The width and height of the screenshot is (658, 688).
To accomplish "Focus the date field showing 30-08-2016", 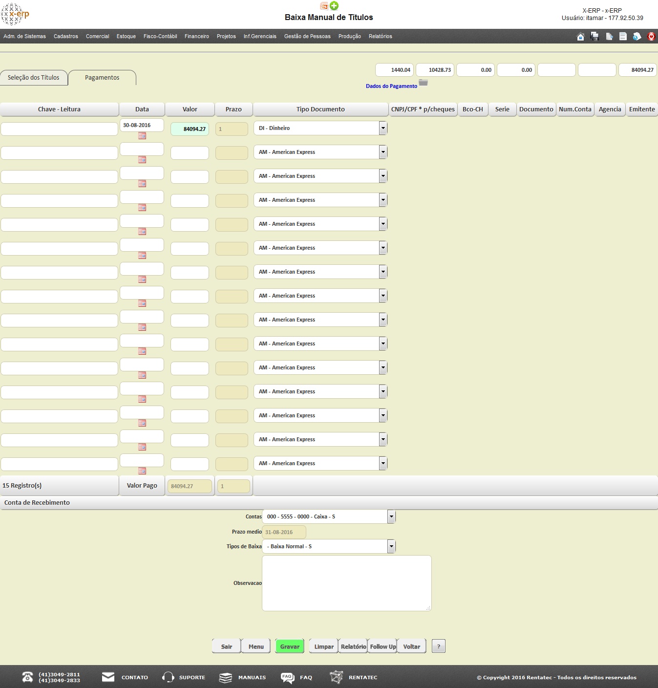I will tap(142, 125).
